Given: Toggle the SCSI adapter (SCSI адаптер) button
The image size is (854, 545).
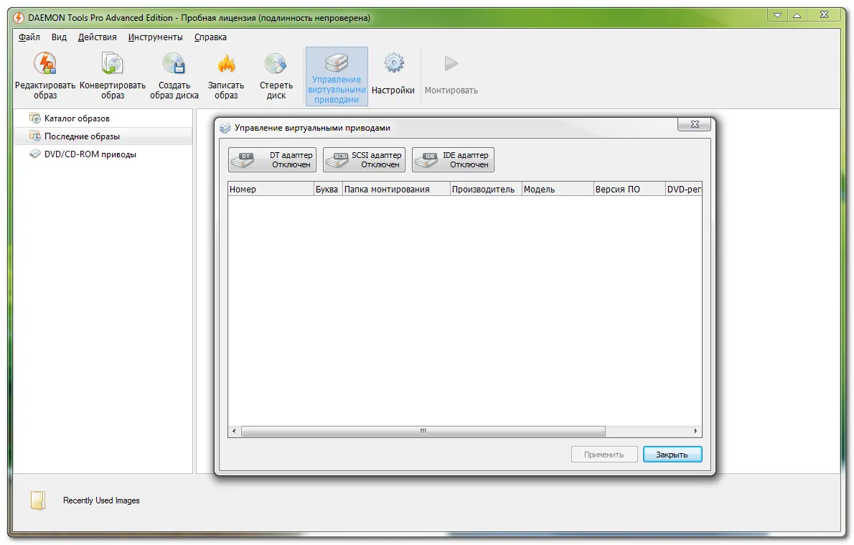Looking at the screenshot, I should point(364,159).
